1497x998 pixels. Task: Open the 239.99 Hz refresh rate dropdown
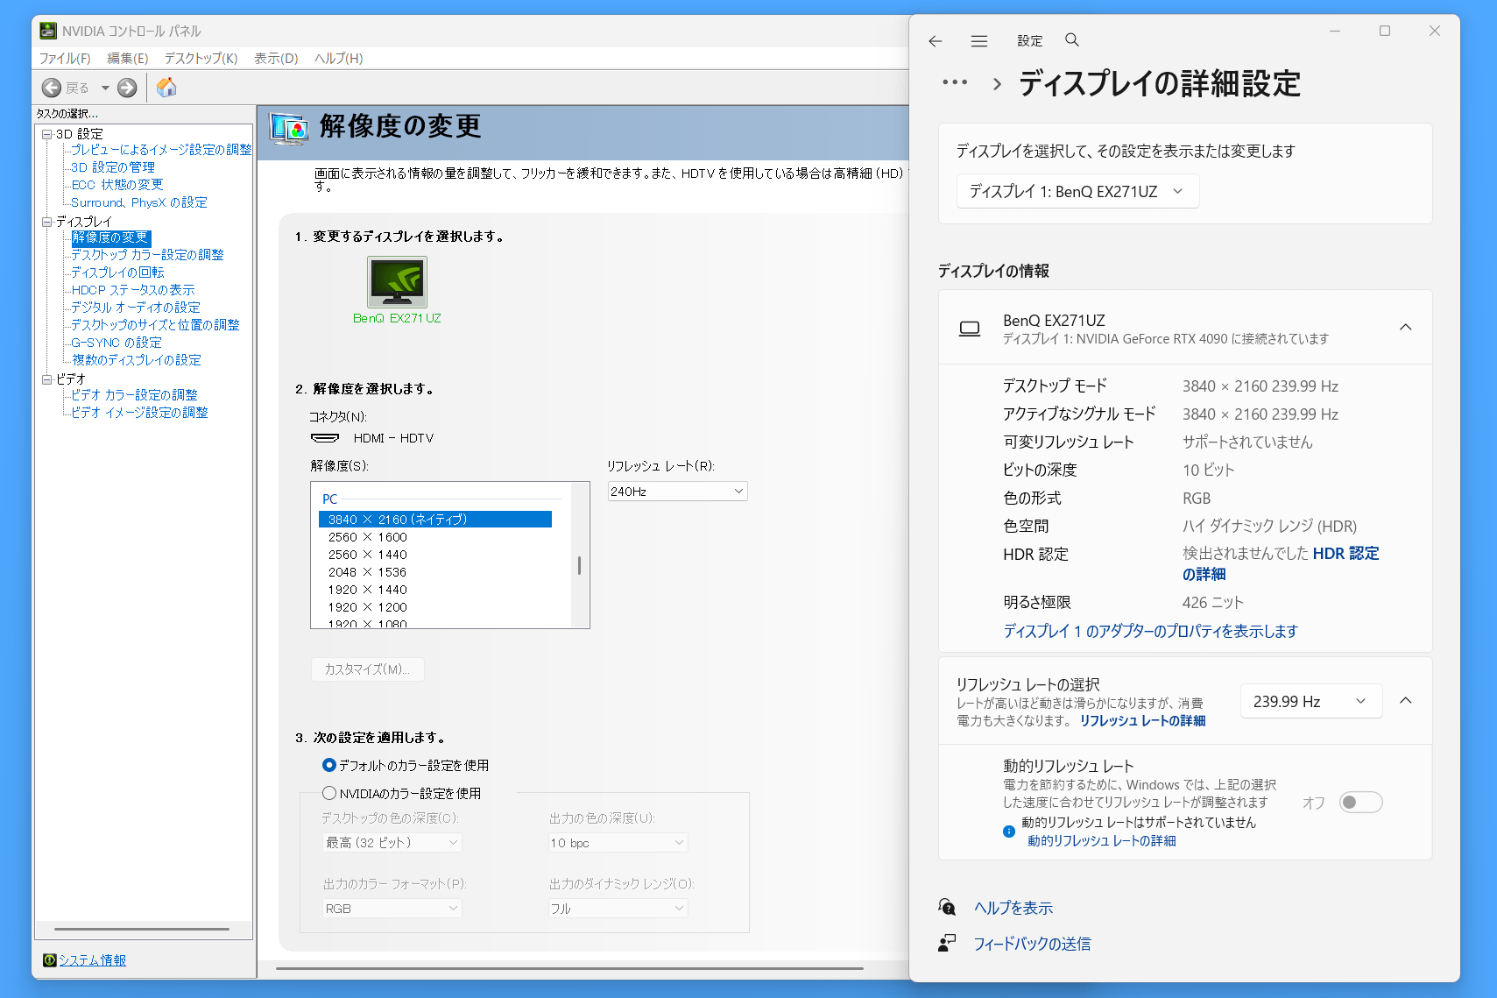[x=1310, y=701]
